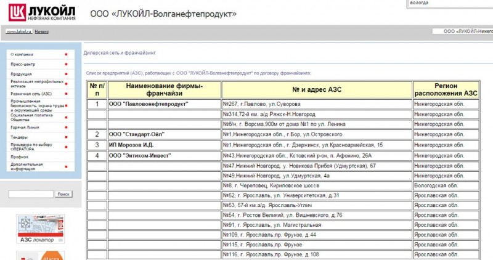Open the www.lukoil.ru link
The width and height of the screenshot is (493, 260).
(x=19, y=31)
